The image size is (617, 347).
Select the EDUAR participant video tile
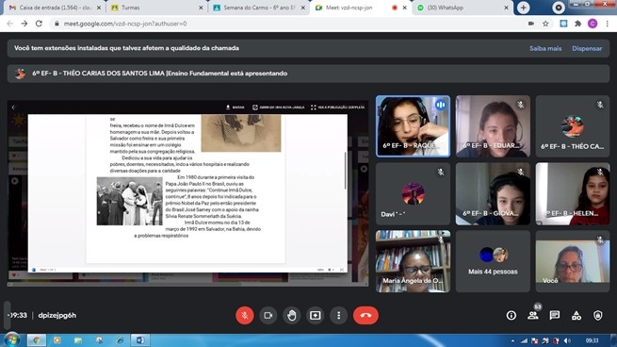coord(493,126)
